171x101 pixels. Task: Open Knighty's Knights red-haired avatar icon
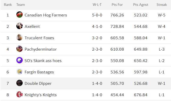[x=20, y=94]
